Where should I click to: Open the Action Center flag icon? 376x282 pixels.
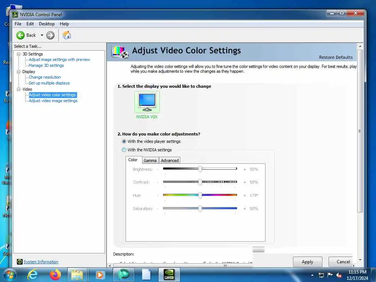[x=330, y=275]
